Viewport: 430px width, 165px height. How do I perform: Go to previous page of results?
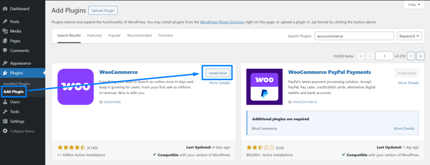coord(370,56)
